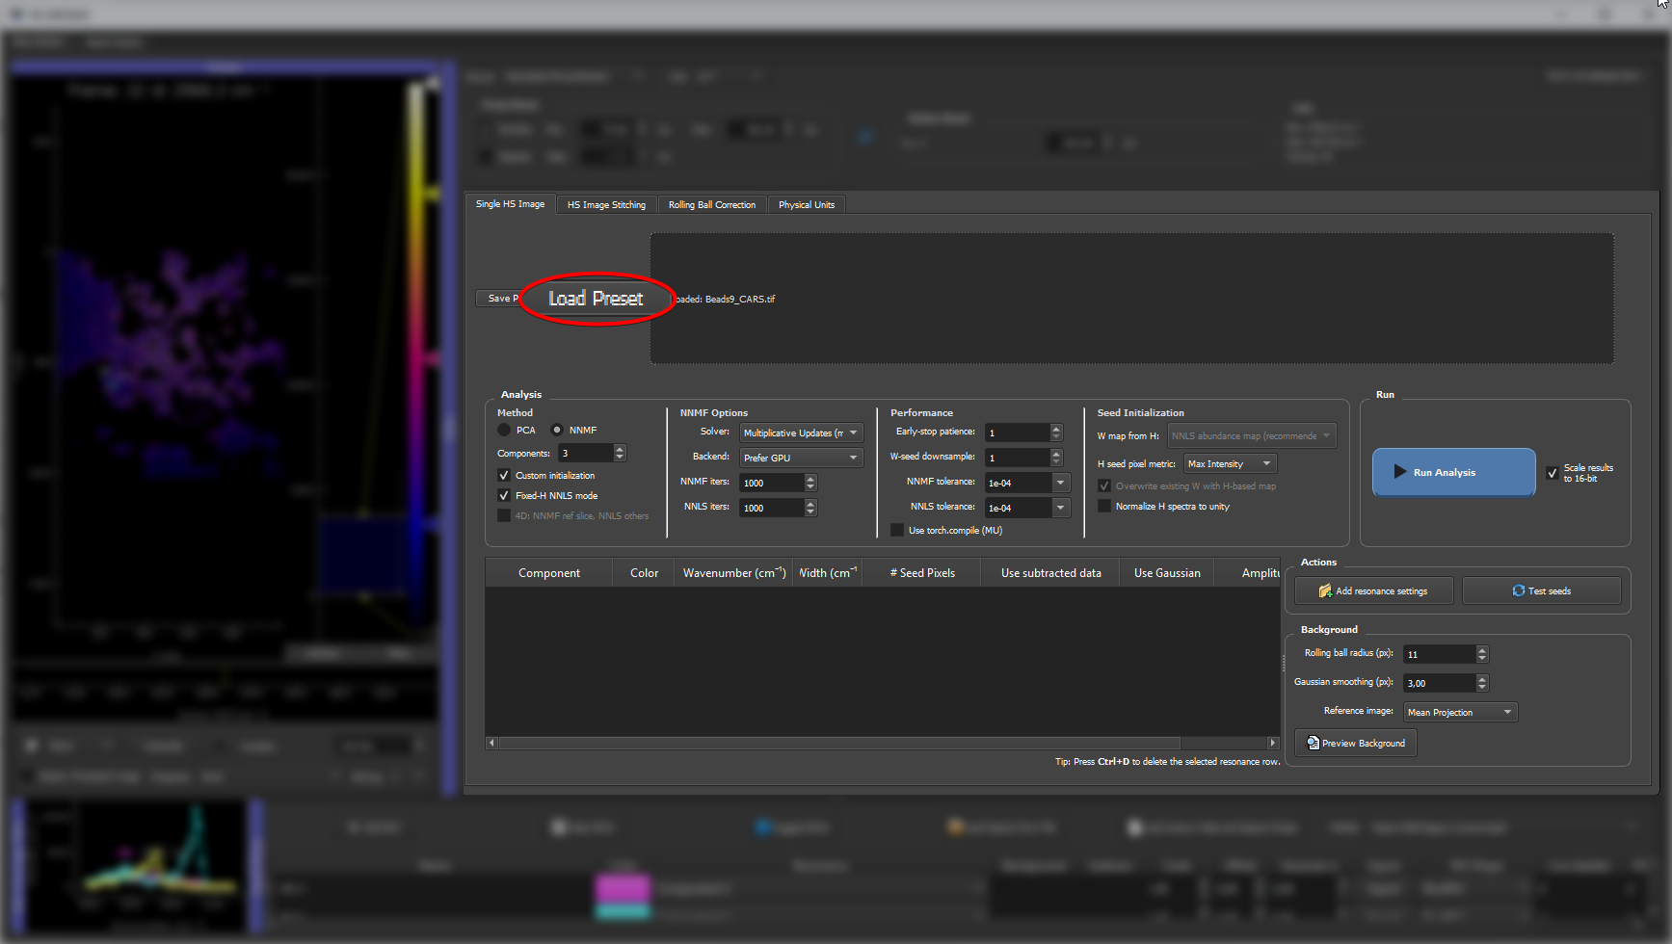
Task: Click the partially hidden Save Preset button
Action: click(499, 299)
